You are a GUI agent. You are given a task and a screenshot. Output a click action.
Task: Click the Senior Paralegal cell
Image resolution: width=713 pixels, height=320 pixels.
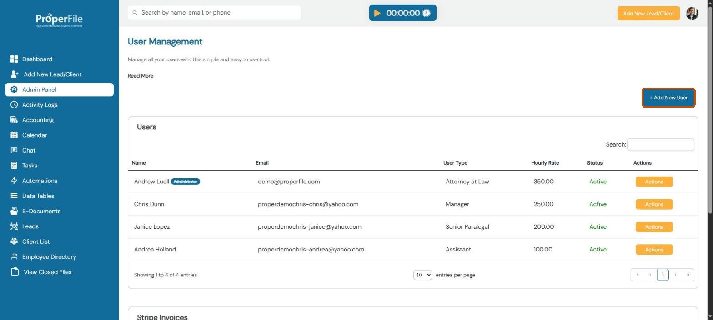[467, 227]
